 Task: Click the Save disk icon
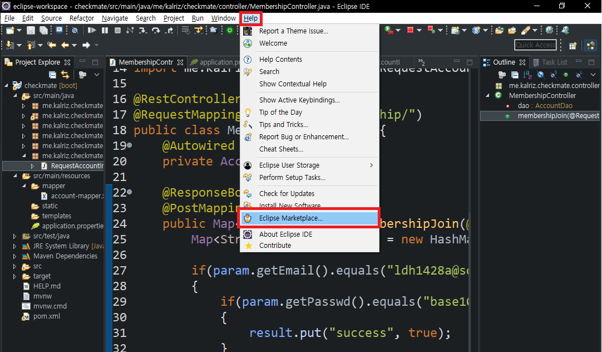coord(31,30)
